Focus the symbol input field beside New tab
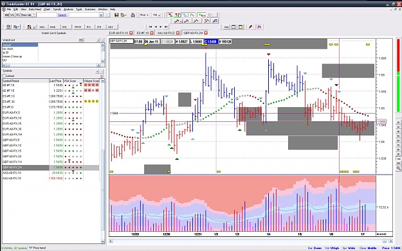Image resolution: width=402 pixels, height=251 pixels. click(x=46, y=15)
